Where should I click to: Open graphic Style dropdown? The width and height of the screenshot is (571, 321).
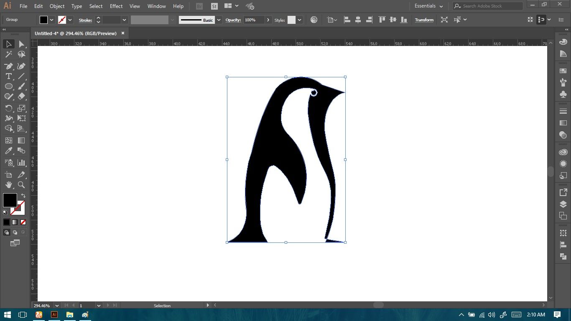(300, 20)
